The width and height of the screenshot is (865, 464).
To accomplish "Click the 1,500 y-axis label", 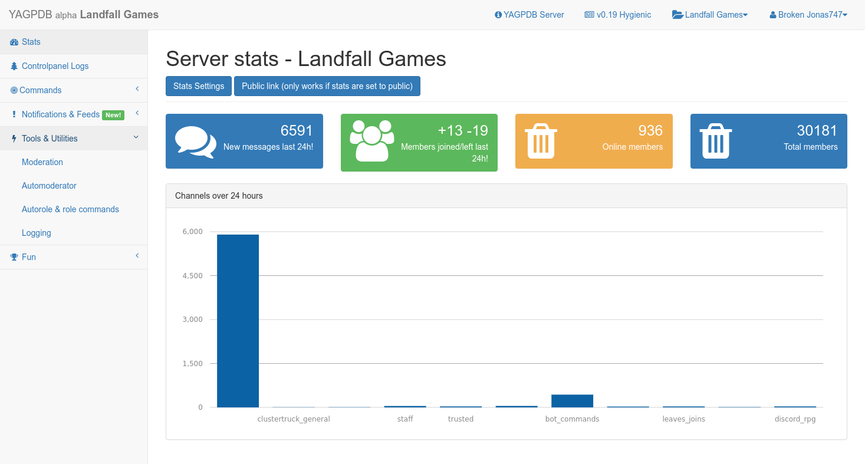I will point(193,364).
